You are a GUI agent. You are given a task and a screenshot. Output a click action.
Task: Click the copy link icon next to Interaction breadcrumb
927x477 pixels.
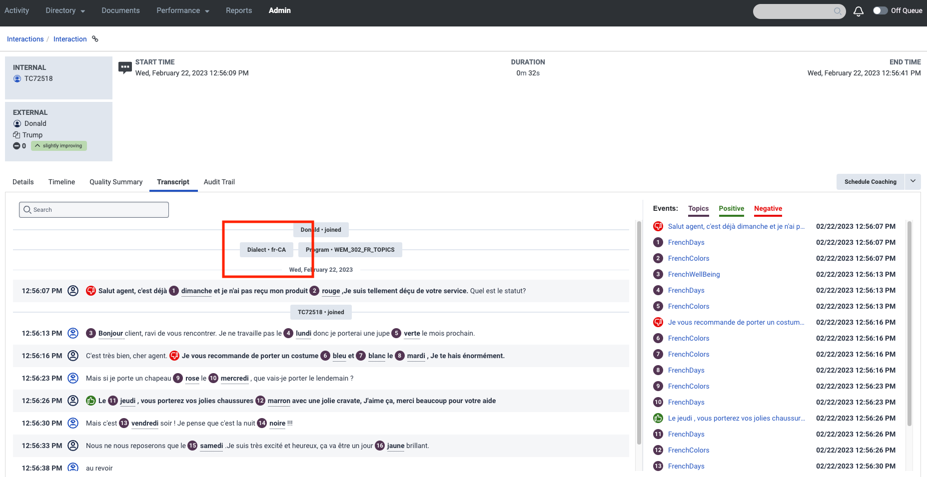tap(95, 38)
